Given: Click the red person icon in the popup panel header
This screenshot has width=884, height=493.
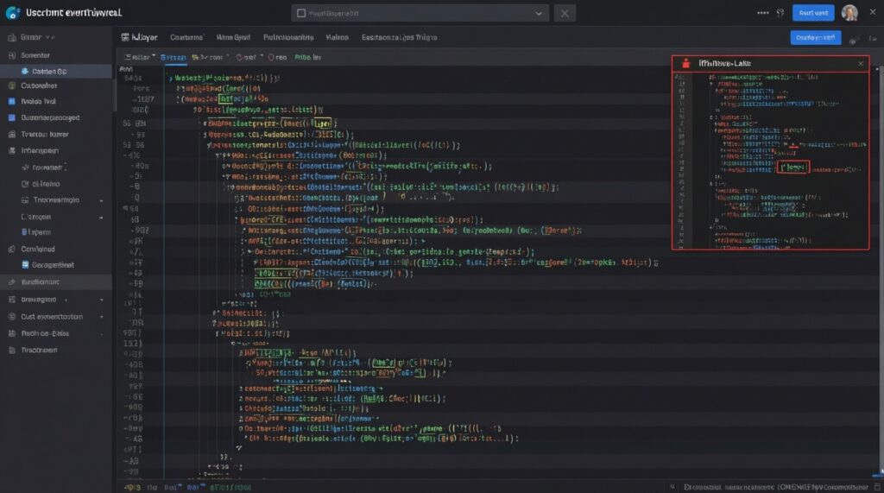Looking at the screenshot, I should [685, 63].
